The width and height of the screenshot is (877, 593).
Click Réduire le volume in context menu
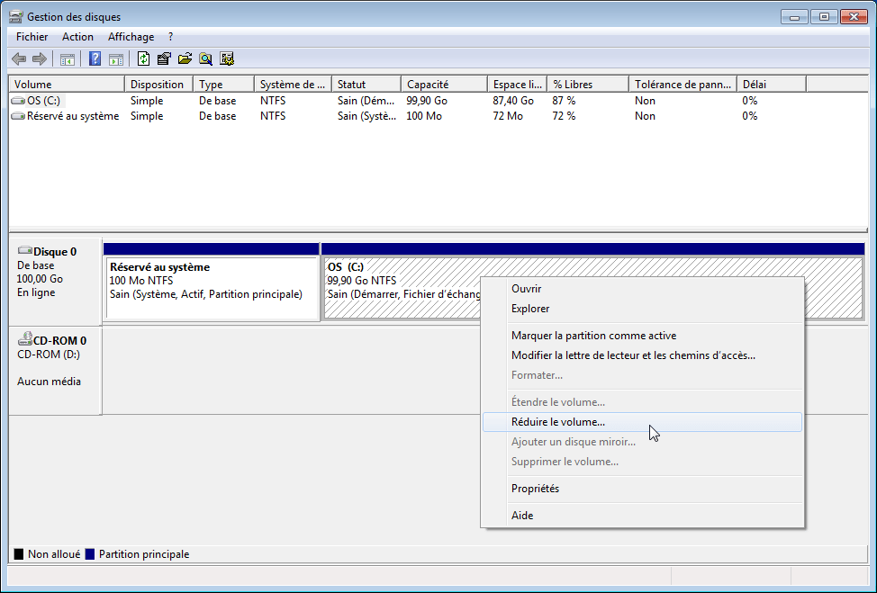(642, 422)
